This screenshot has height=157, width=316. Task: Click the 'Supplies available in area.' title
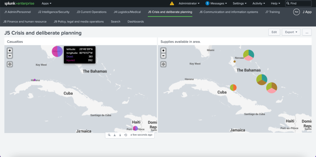click(x=181, y=42)
